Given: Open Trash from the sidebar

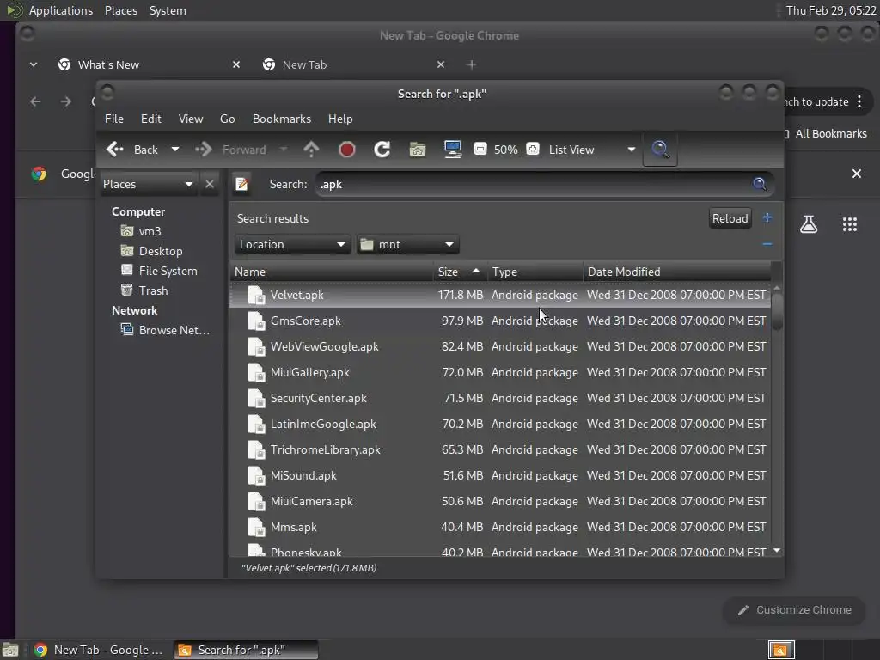Looking at the screenshot, I should pos(144,290).
